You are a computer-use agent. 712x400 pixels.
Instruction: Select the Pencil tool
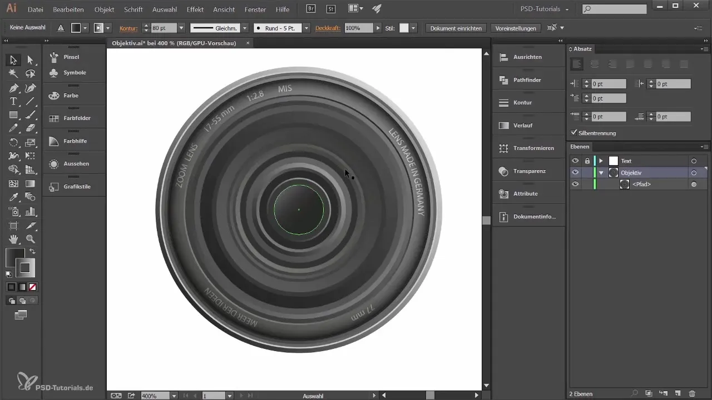(13, 128)
